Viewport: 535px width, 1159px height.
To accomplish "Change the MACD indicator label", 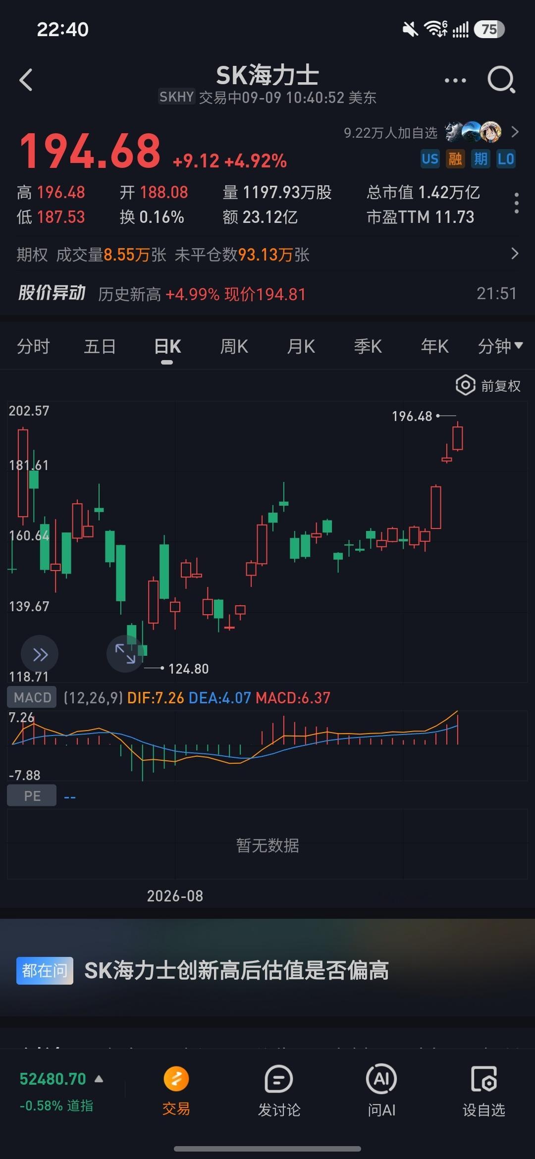I will pos(32,697).
